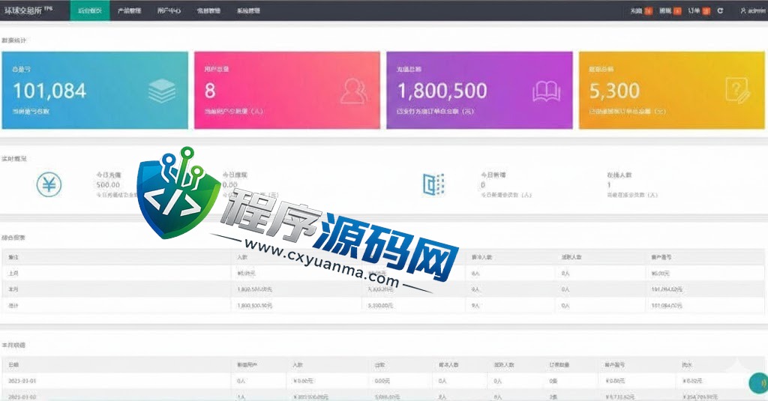Click the 在线人数 label
This screenshot has height=401, width=768.
[x=619, y=175]
